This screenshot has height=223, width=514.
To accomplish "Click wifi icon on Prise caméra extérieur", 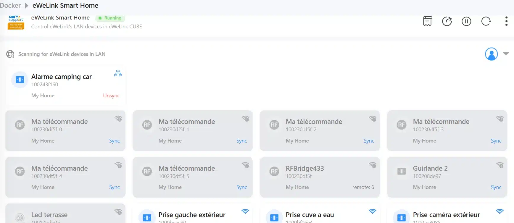I will pyautogui.click(x=500, y=211).
